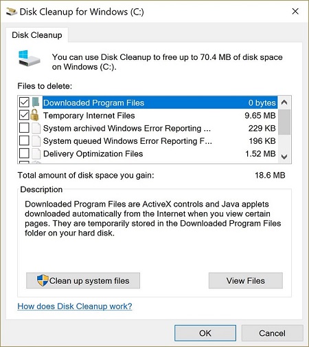
Task: Enable the Delivery Optimization Files checkbox
Action: coord(24,154)
